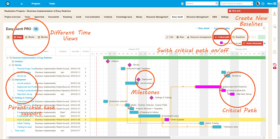The width and height of the screenshot is (280, 139).
Task: Click the Edit button
Action: (x=170, y=37)
